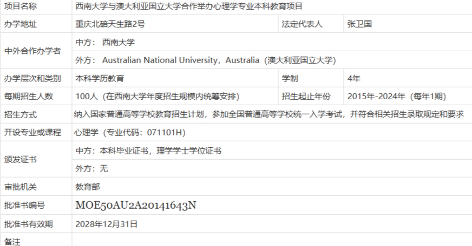
Task: Select the 批准书有效期 label
Action: tap(29, 224)
